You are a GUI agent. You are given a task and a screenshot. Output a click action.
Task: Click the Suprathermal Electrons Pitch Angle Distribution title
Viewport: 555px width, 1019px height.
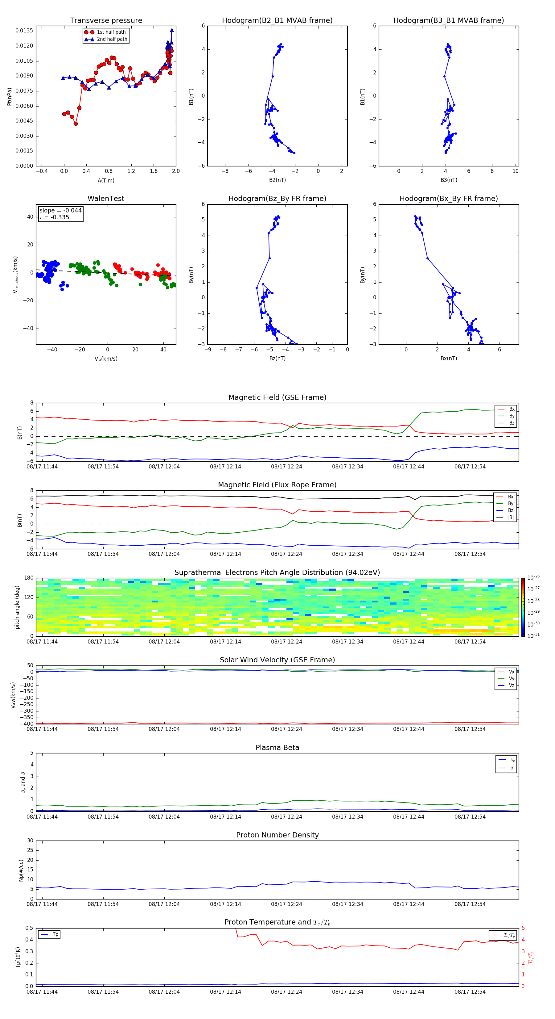click(277, 572)
